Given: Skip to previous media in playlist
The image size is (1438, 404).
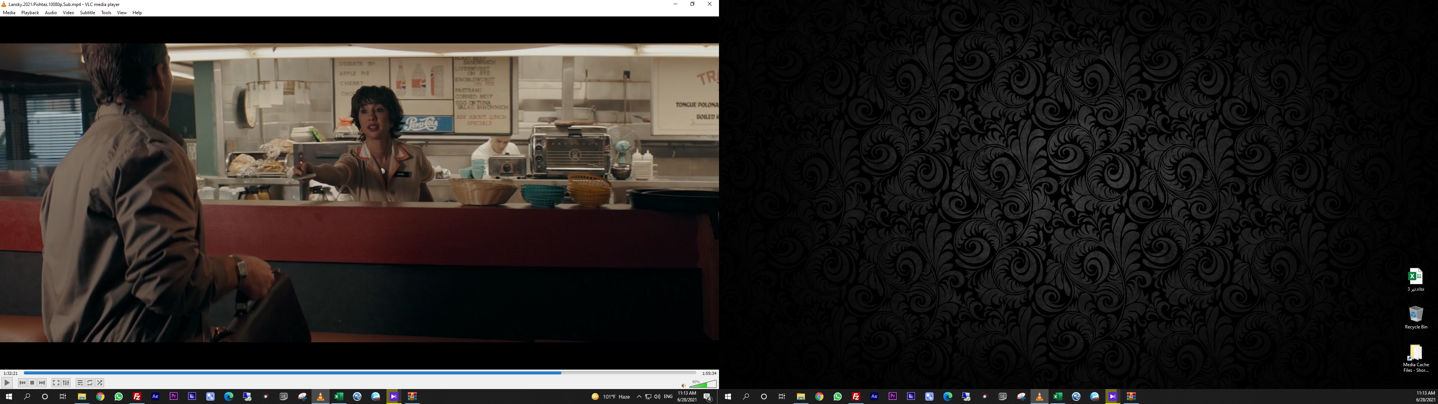Looking at the screenshot, I should [x=22, y=383].
